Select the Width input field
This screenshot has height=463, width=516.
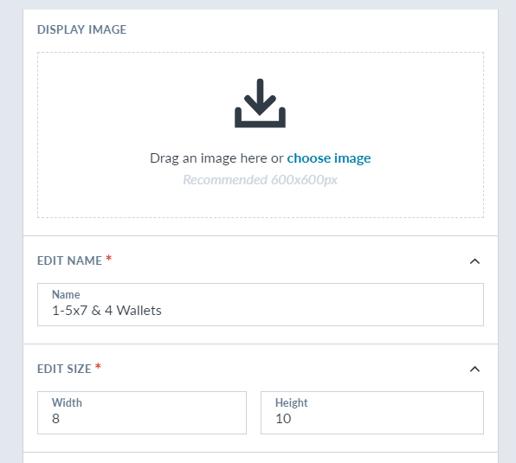coord(142,413)
